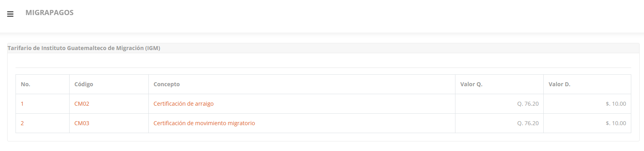Click the white header bar beside MIGRAPAGOS
The image size is (644, 151).
[358, 16]
